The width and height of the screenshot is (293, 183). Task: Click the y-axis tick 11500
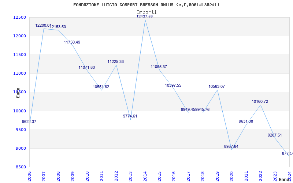(19, 55)
